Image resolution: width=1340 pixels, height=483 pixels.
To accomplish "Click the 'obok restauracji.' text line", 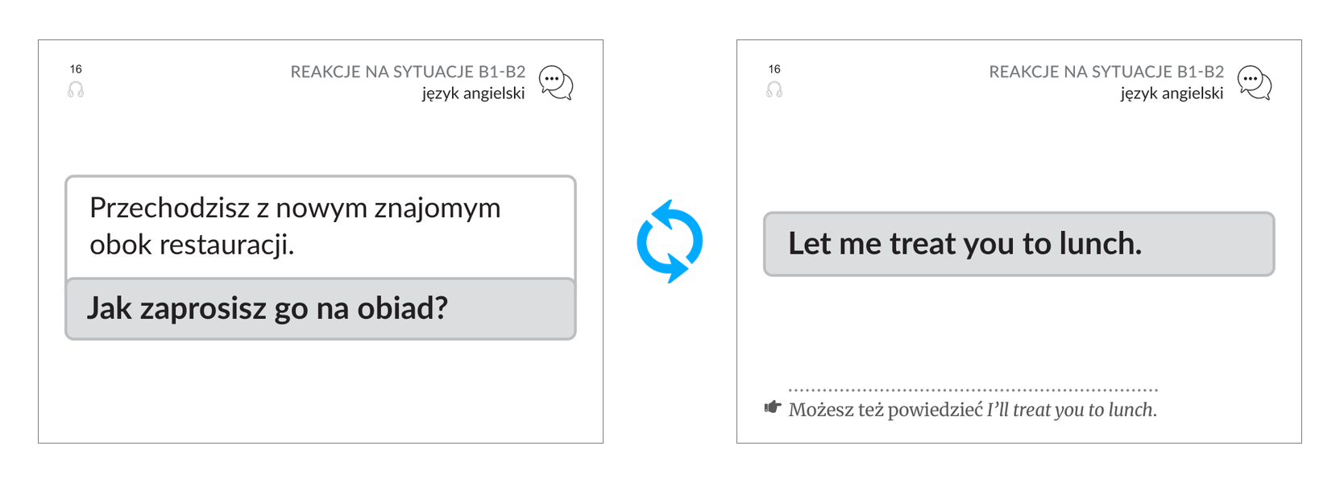I will coord(192,245).
